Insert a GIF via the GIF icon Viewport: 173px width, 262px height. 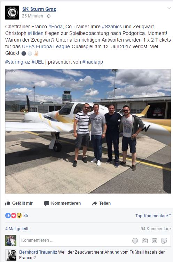click(x=155, y=241)
